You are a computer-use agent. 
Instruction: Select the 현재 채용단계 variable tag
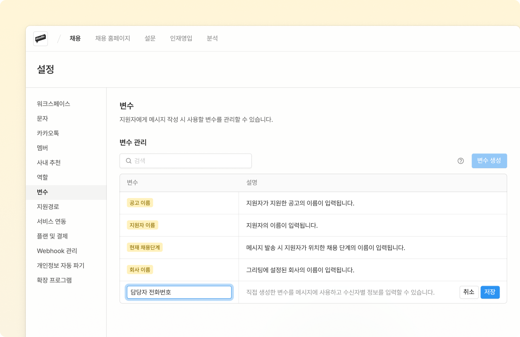(x=145, y=248)
